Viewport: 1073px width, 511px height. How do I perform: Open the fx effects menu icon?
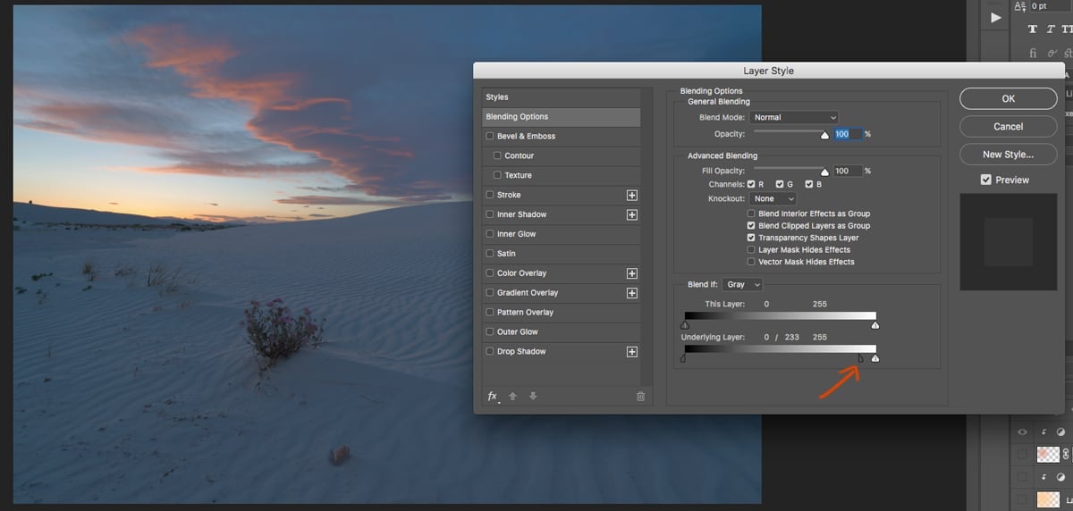pyautogui.click(x=493, y=397)
